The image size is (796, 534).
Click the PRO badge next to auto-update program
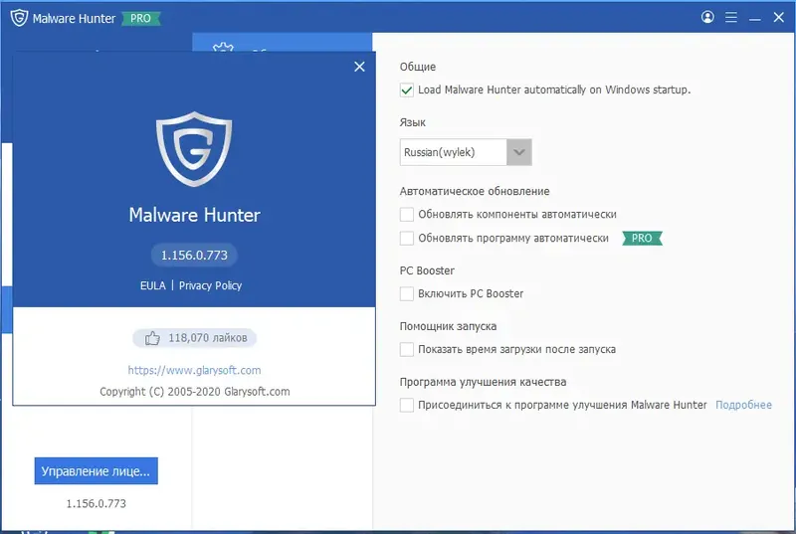(642, 238)
